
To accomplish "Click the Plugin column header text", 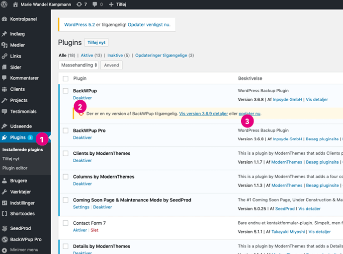I will pyautogui.click(x=80, y=78).
